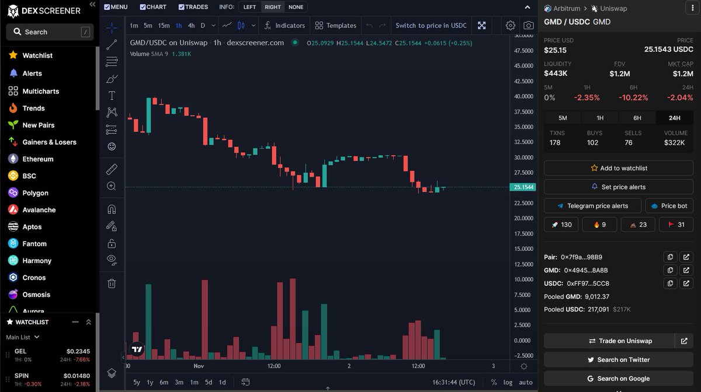Click Trade on Uniswap button
Viewport: 701px width, 392px height.
(609, 341)
